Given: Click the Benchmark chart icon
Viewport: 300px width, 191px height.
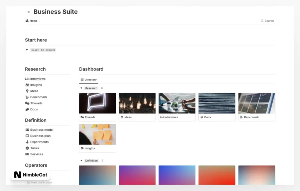Looking at the screenshot, I should coord(27,97).
